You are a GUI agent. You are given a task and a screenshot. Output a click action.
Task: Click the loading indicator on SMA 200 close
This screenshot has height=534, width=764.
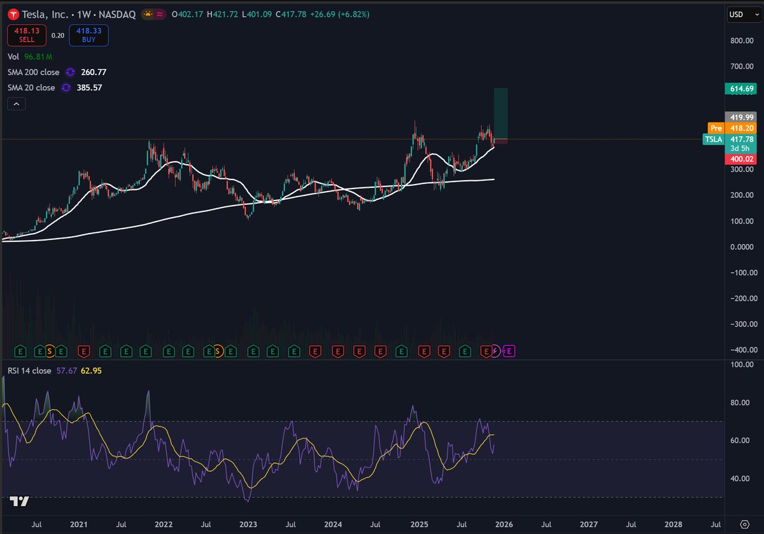tap(70, 72)
